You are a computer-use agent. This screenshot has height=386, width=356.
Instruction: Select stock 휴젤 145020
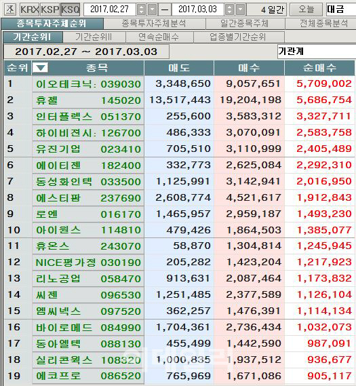click(x=88, y=100)
